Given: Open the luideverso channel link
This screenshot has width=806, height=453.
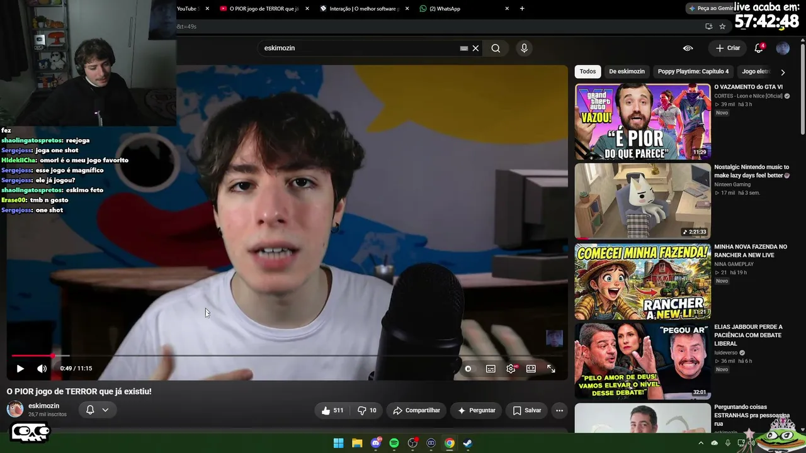Looking at the screenshot, I should (x=726, y=353).
